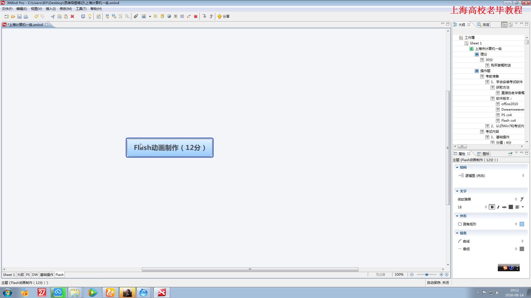Viewport: 531px width, 298px height.
Task: Click the boundary icon in toolbar
Action: [176, 16]
